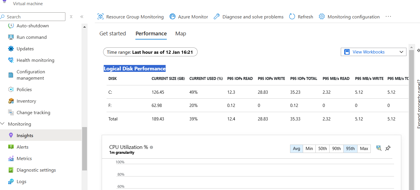Toggle the Avg aggregation button

click(296, 149)
